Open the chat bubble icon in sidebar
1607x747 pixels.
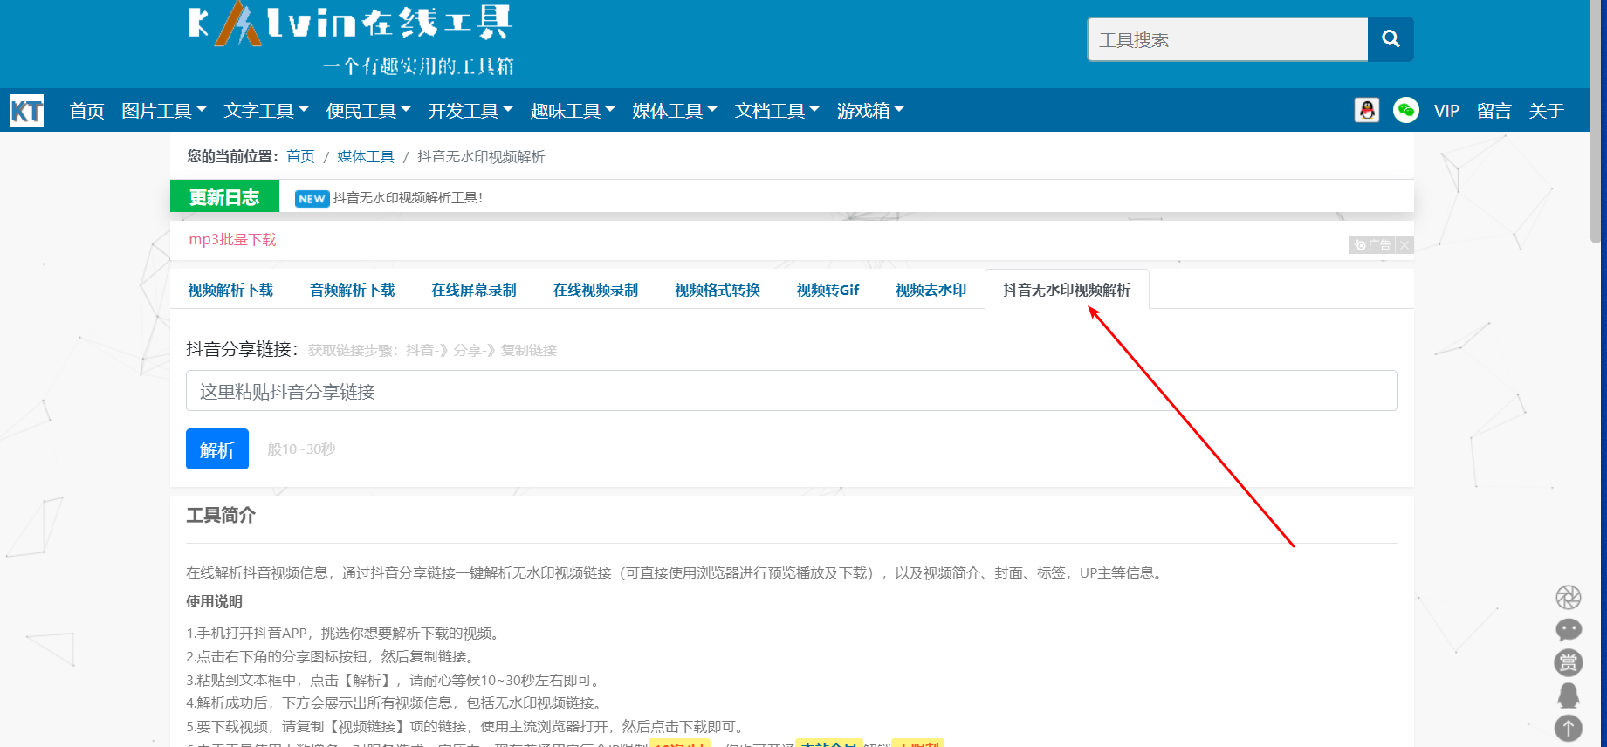coord(1568,630)
